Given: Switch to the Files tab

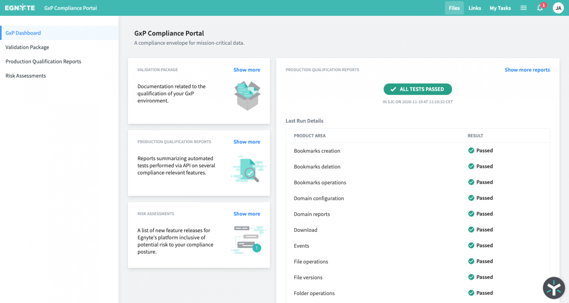Looking at the screenshot, I should click(x=454, y=8).
